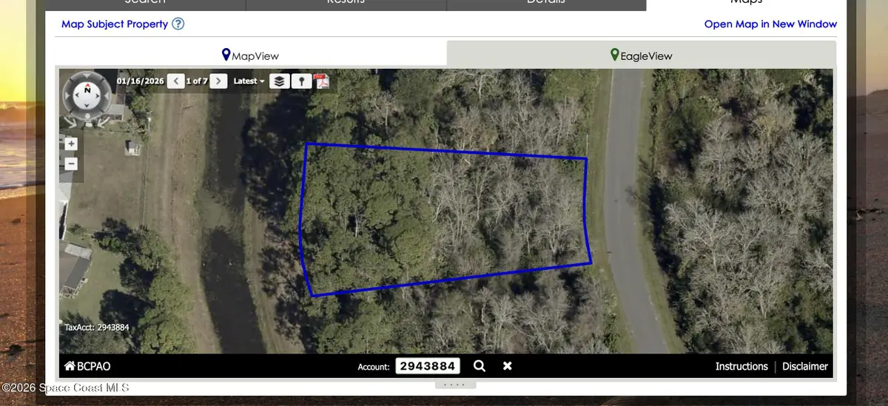Click the TaxAcct: 2943884 map label

(x=97, y=327)
